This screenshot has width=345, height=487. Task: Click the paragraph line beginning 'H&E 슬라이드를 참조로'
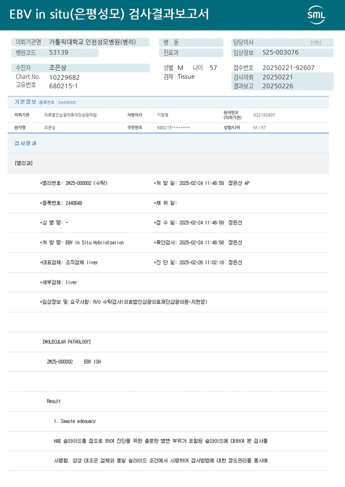[x=161, y=441]
